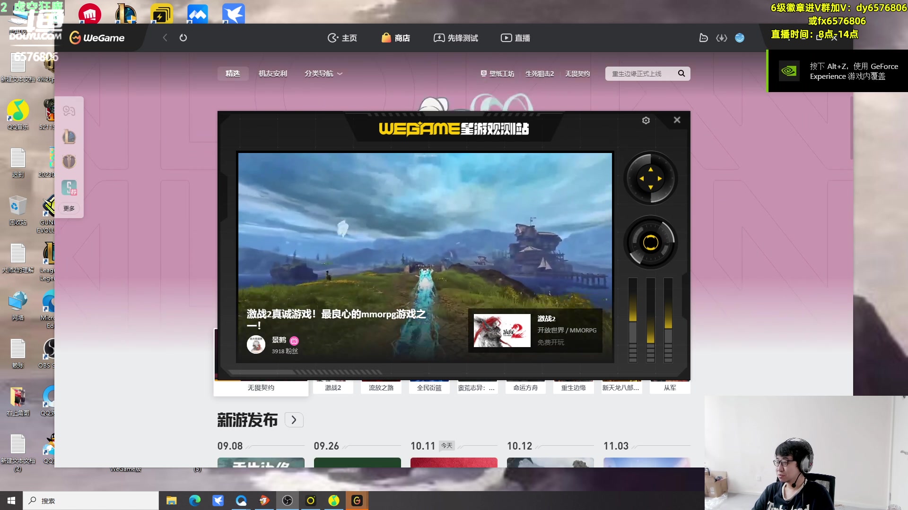Click 更多 in the left sidebar
The width and height of the screenshot is (908, 510).
[x=69, y=208]
